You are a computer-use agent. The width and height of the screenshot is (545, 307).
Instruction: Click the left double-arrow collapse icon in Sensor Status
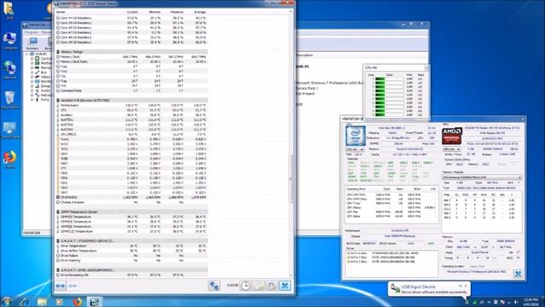(x=60, y=286)
